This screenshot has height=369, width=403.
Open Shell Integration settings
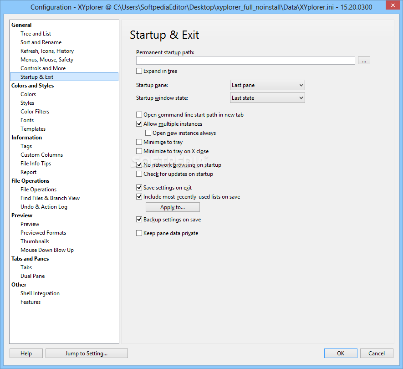coord(40,293)
